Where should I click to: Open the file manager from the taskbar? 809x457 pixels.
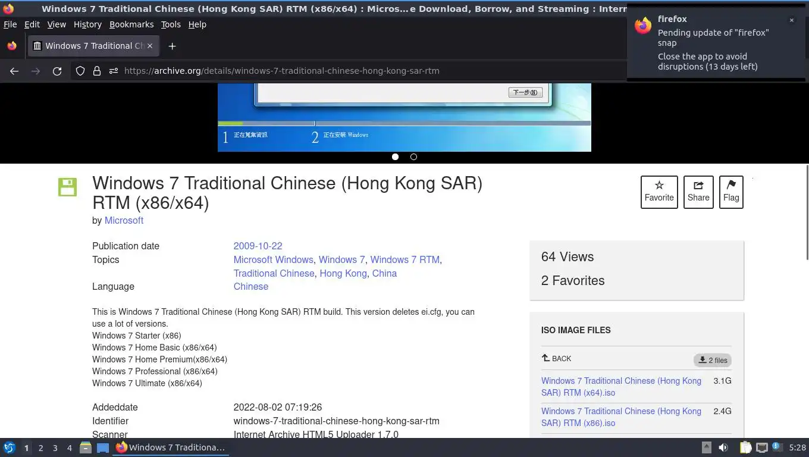86,447
